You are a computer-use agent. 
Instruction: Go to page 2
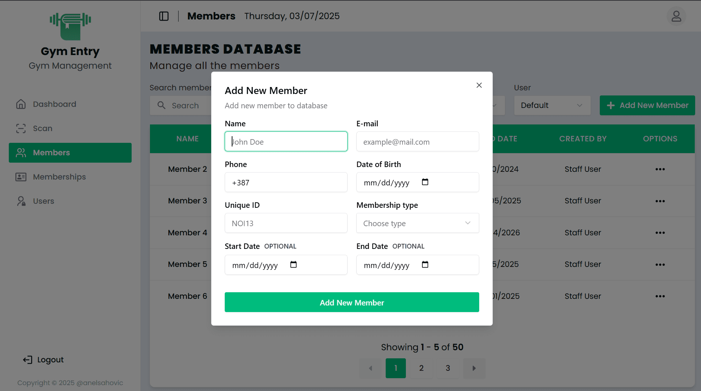422,368
